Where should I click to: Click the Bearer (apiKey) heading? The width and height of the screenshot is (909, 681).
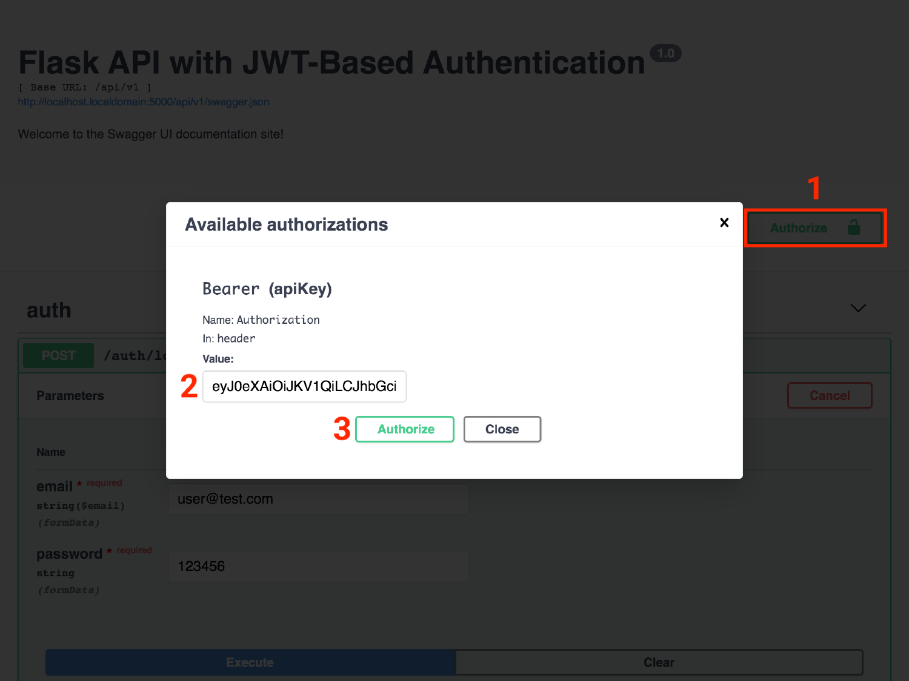pos(267,289)
